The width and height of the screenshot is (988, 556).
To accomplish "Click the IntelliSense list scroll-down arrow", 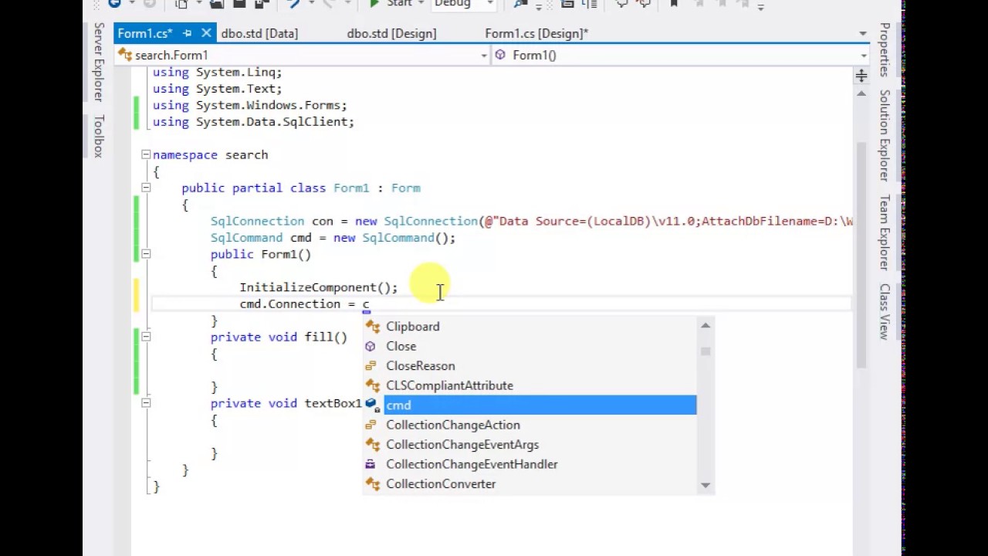I will point(705,485).
